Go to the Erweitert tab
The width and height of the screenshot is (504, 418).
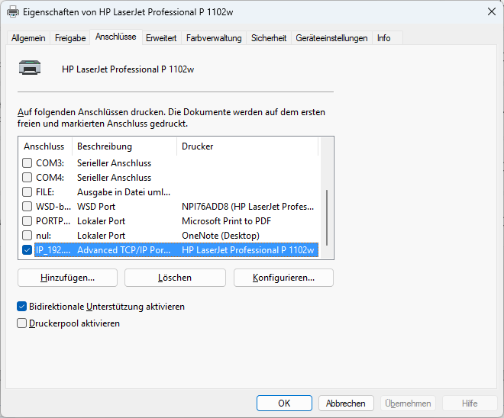coord(161,38)
